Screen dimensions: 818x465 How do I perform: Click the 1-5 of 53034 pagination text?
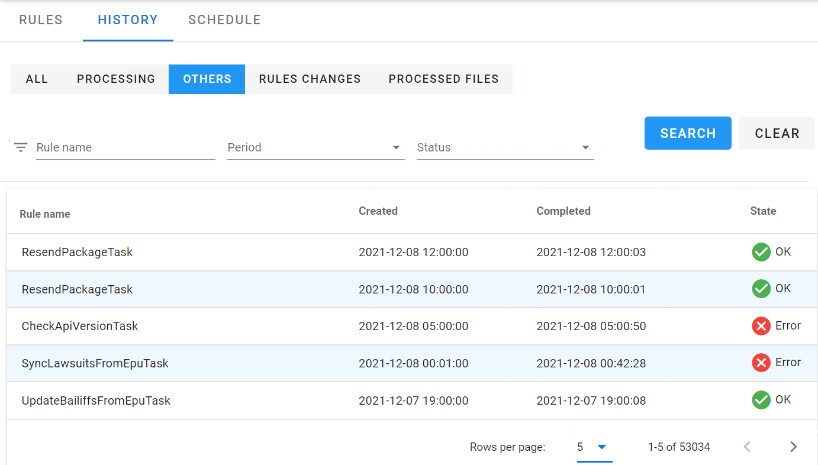[679, 447]
